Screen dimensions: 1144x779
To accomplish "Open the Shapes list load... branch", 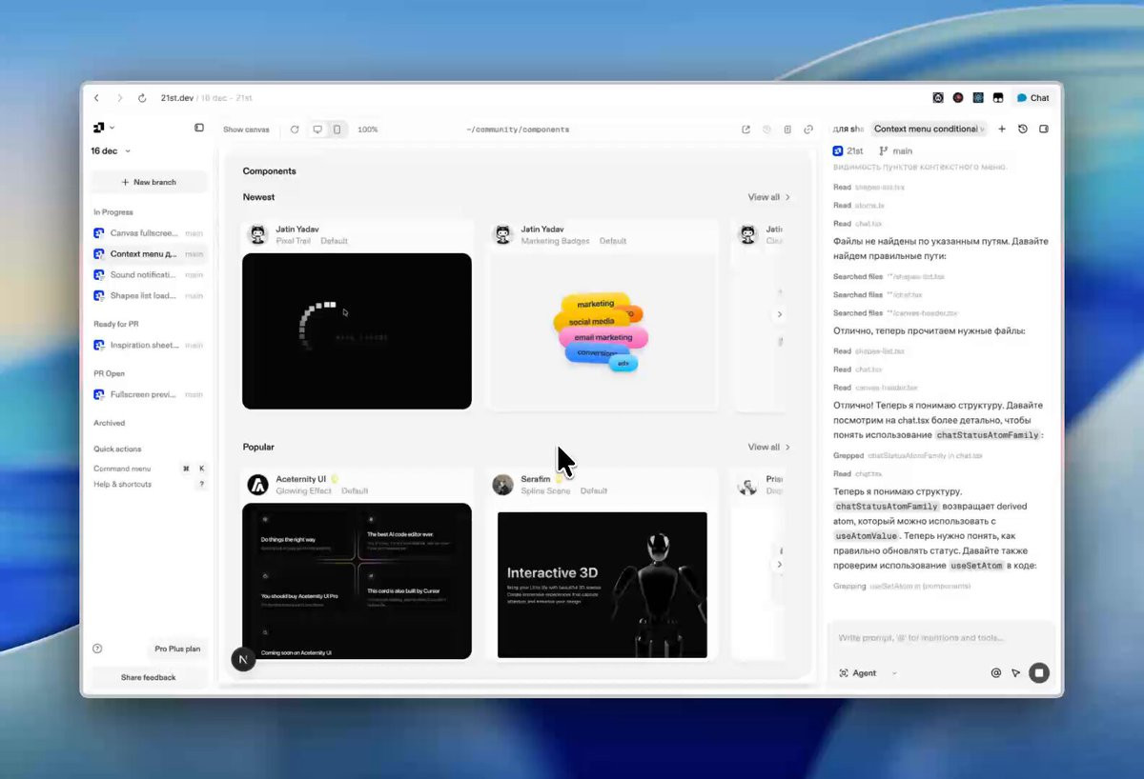I will point(149,296).
